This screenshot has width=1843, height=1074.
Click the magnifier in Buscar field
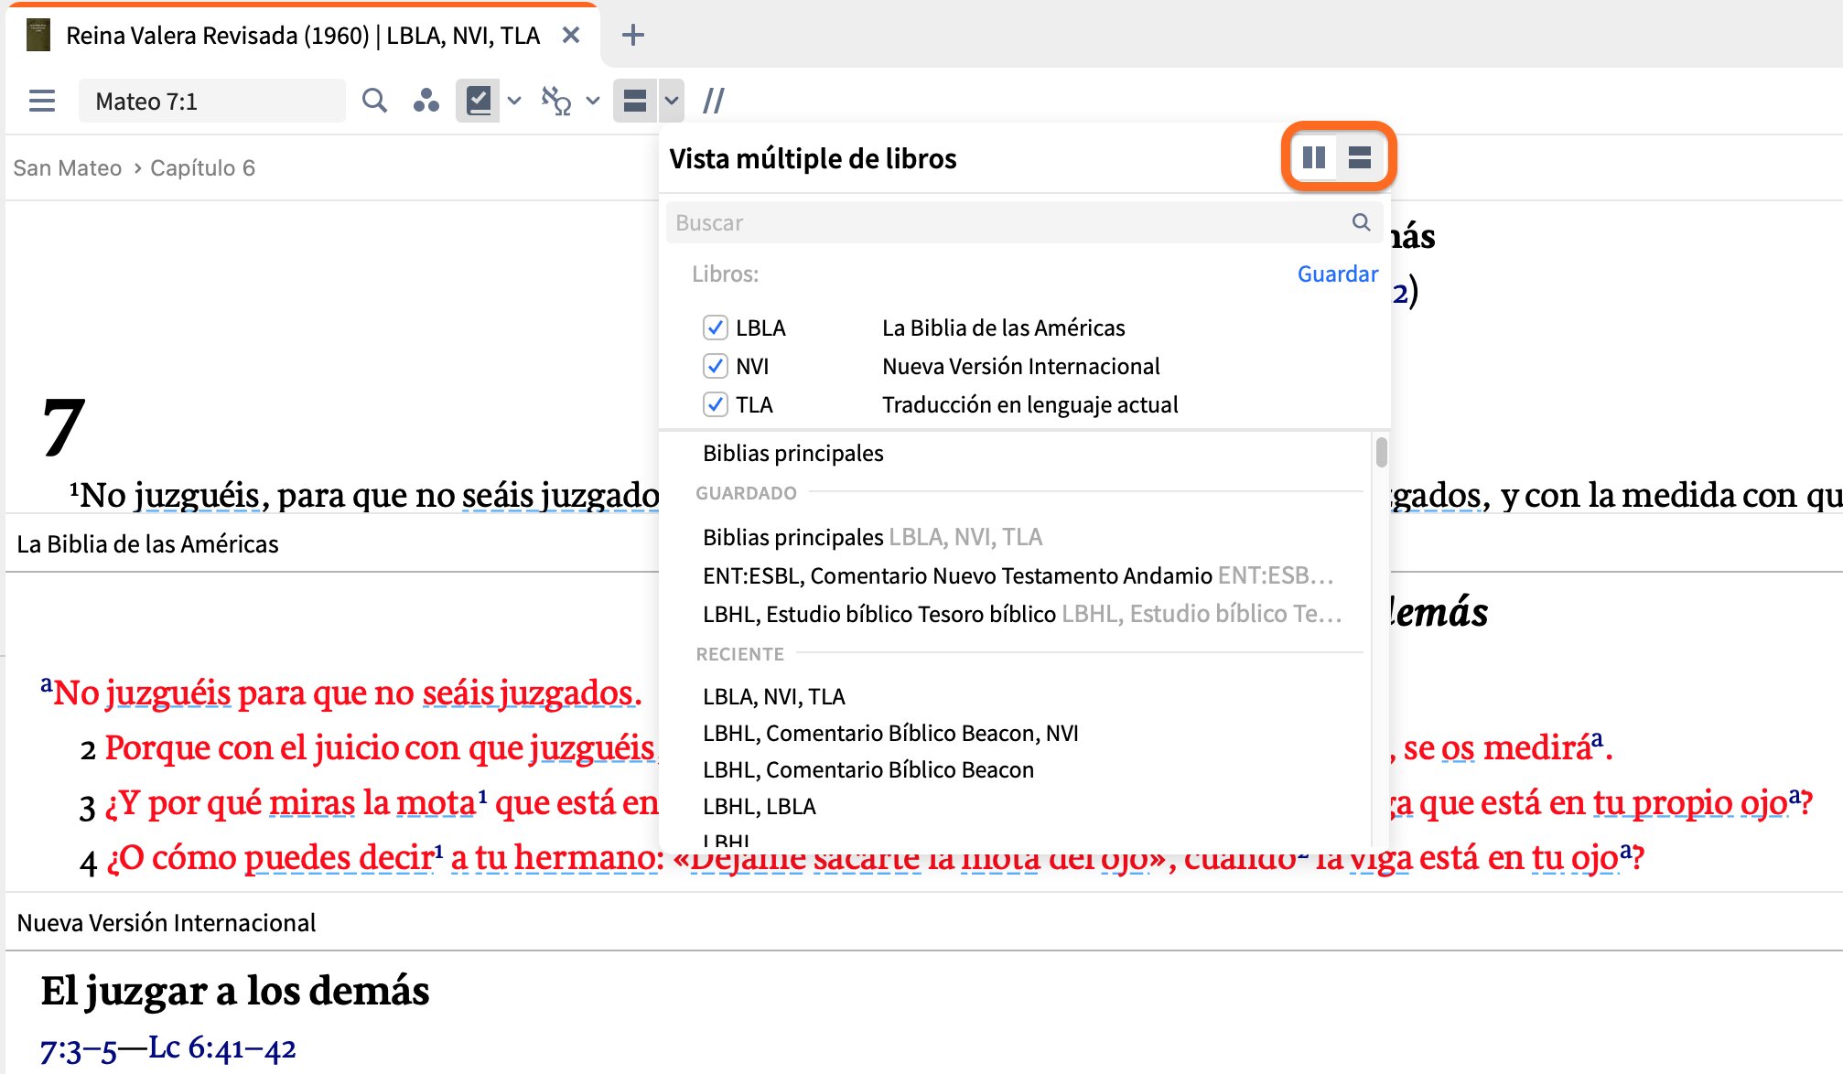1362,222
